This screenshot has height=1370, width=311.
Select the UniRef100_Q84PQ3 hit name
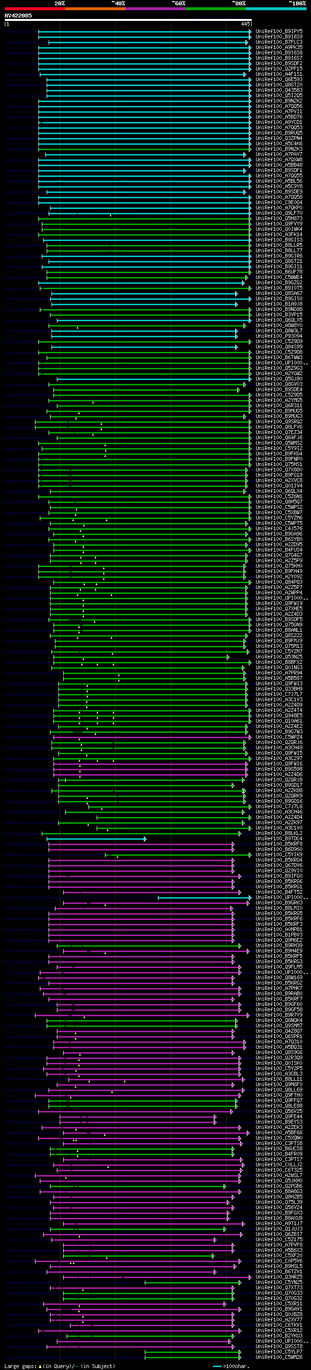pyautogui.click(x=279, y=582)
